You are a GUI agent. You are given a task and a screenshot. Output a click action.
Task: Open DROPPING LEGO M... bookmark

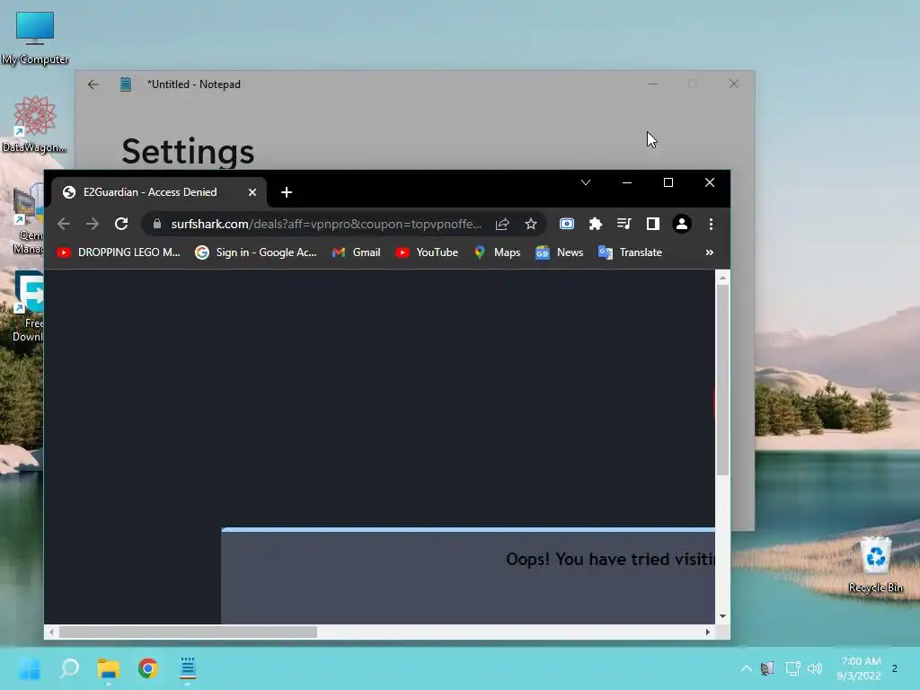(x=119, y=252)
